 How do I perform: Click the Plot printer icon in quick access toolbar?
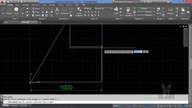pos(22,2)
